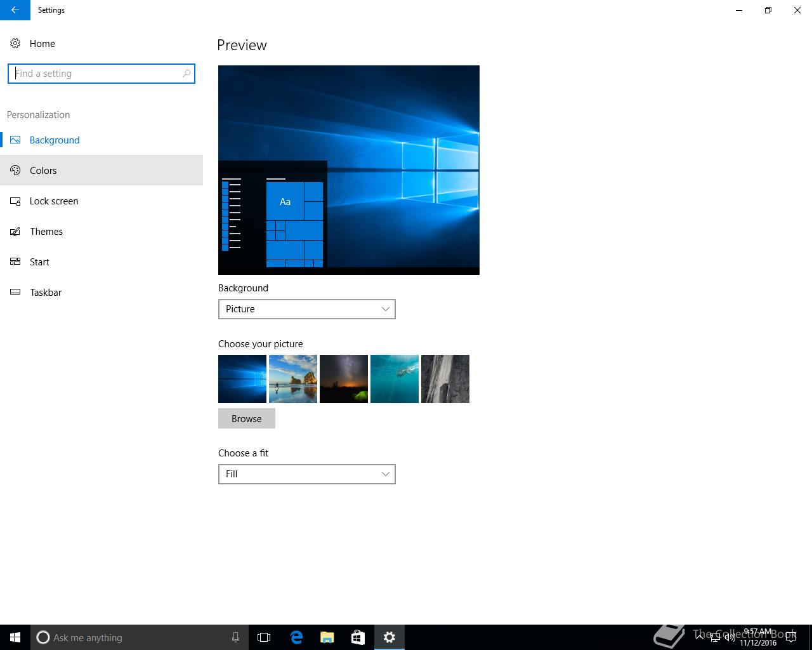Switch to the Themes page
Image resolution: width=812 pixels, height=650 pixels.
46,232
